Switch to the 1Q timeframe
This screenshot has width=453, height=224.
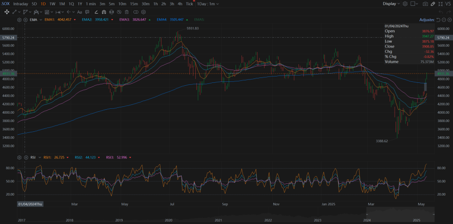71,4
